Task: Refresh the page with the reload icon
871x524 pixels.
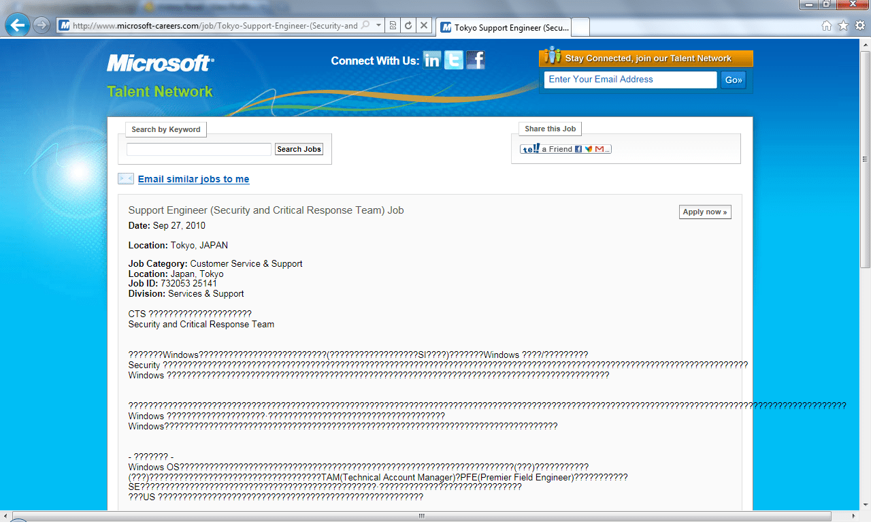Action: [x=408, y=25]
